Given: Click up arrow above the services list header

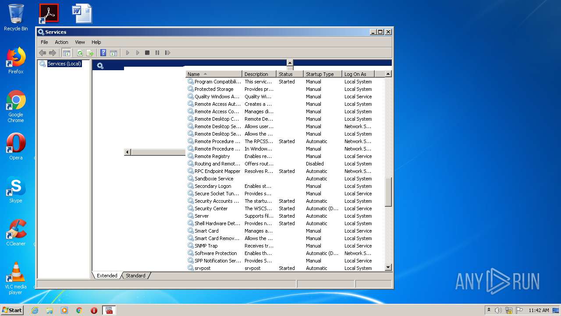Looking at the screenshot, I should [290, 63].
